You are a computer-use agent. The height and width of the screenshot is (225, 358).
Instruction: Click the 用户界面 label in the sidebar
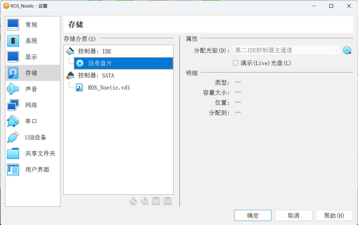pyautogui.click(x=37, y=169)
